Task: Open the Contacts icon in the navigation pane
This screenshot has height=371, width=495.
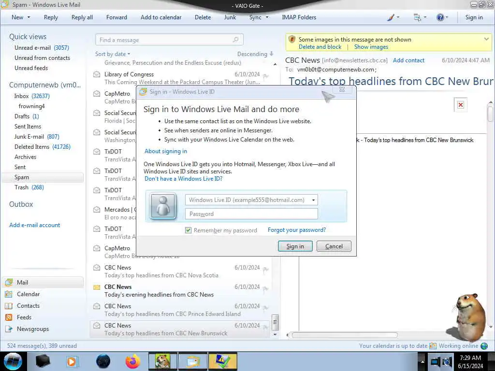Action: [x=9, y=306]
